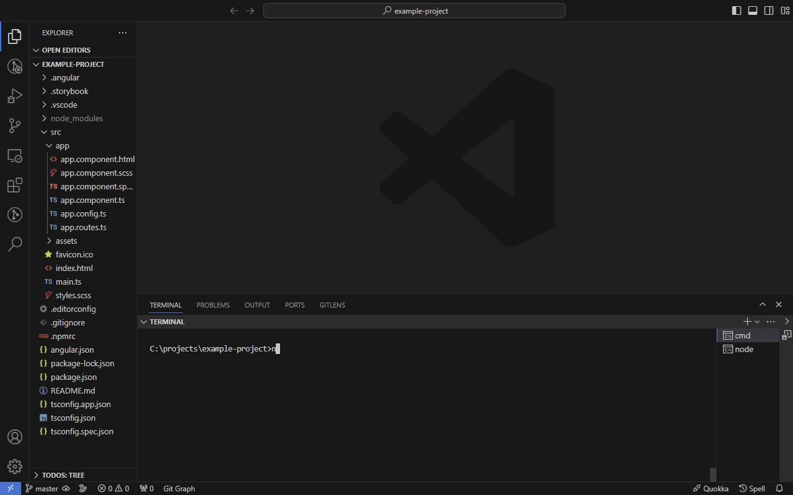
Task: Click the git compare icon after cloud icon
Action: pyautogui.click(x=83, y=488)
